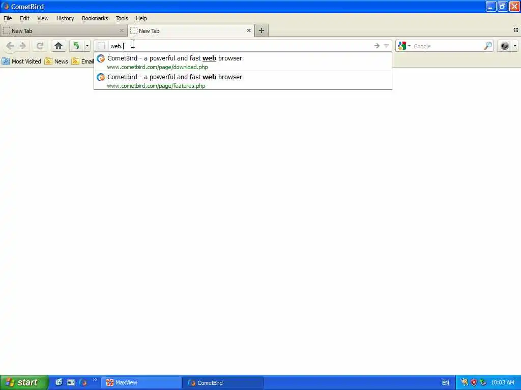Switch to the first New Tab
Screen dimensions: 521x390
[x=63, y=30]
